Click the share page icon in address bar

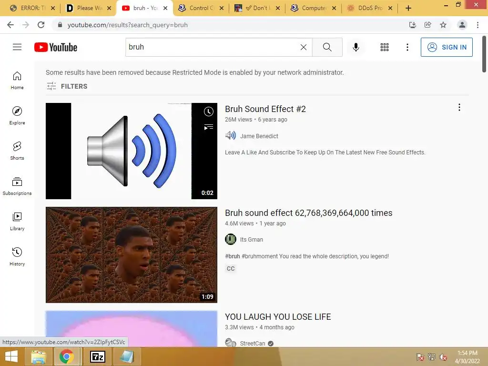[x=428, y=25]
